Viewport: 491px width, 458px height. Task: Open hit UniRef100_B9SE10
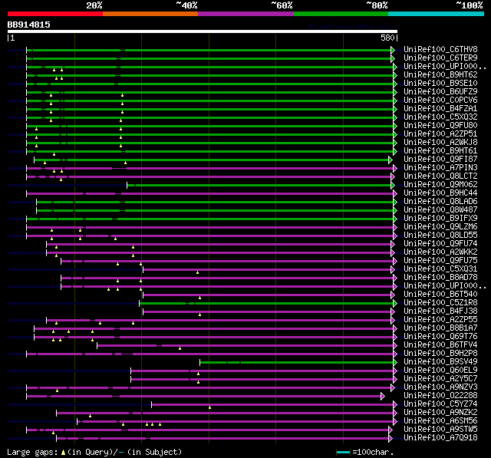[440, 84]
